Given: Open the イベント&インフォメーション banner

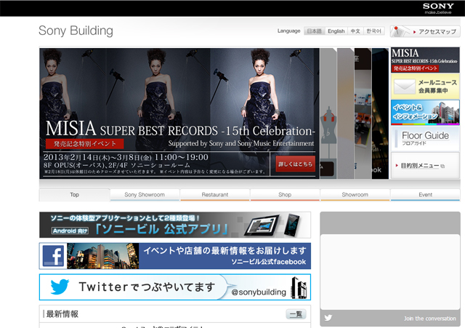Looking at the screenshot, I should coord(425,113).
